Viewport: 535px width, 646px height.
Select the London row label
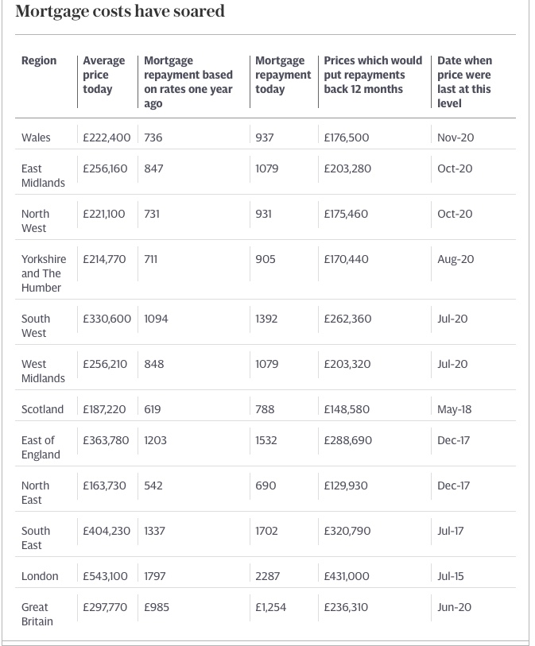[40, 576]
